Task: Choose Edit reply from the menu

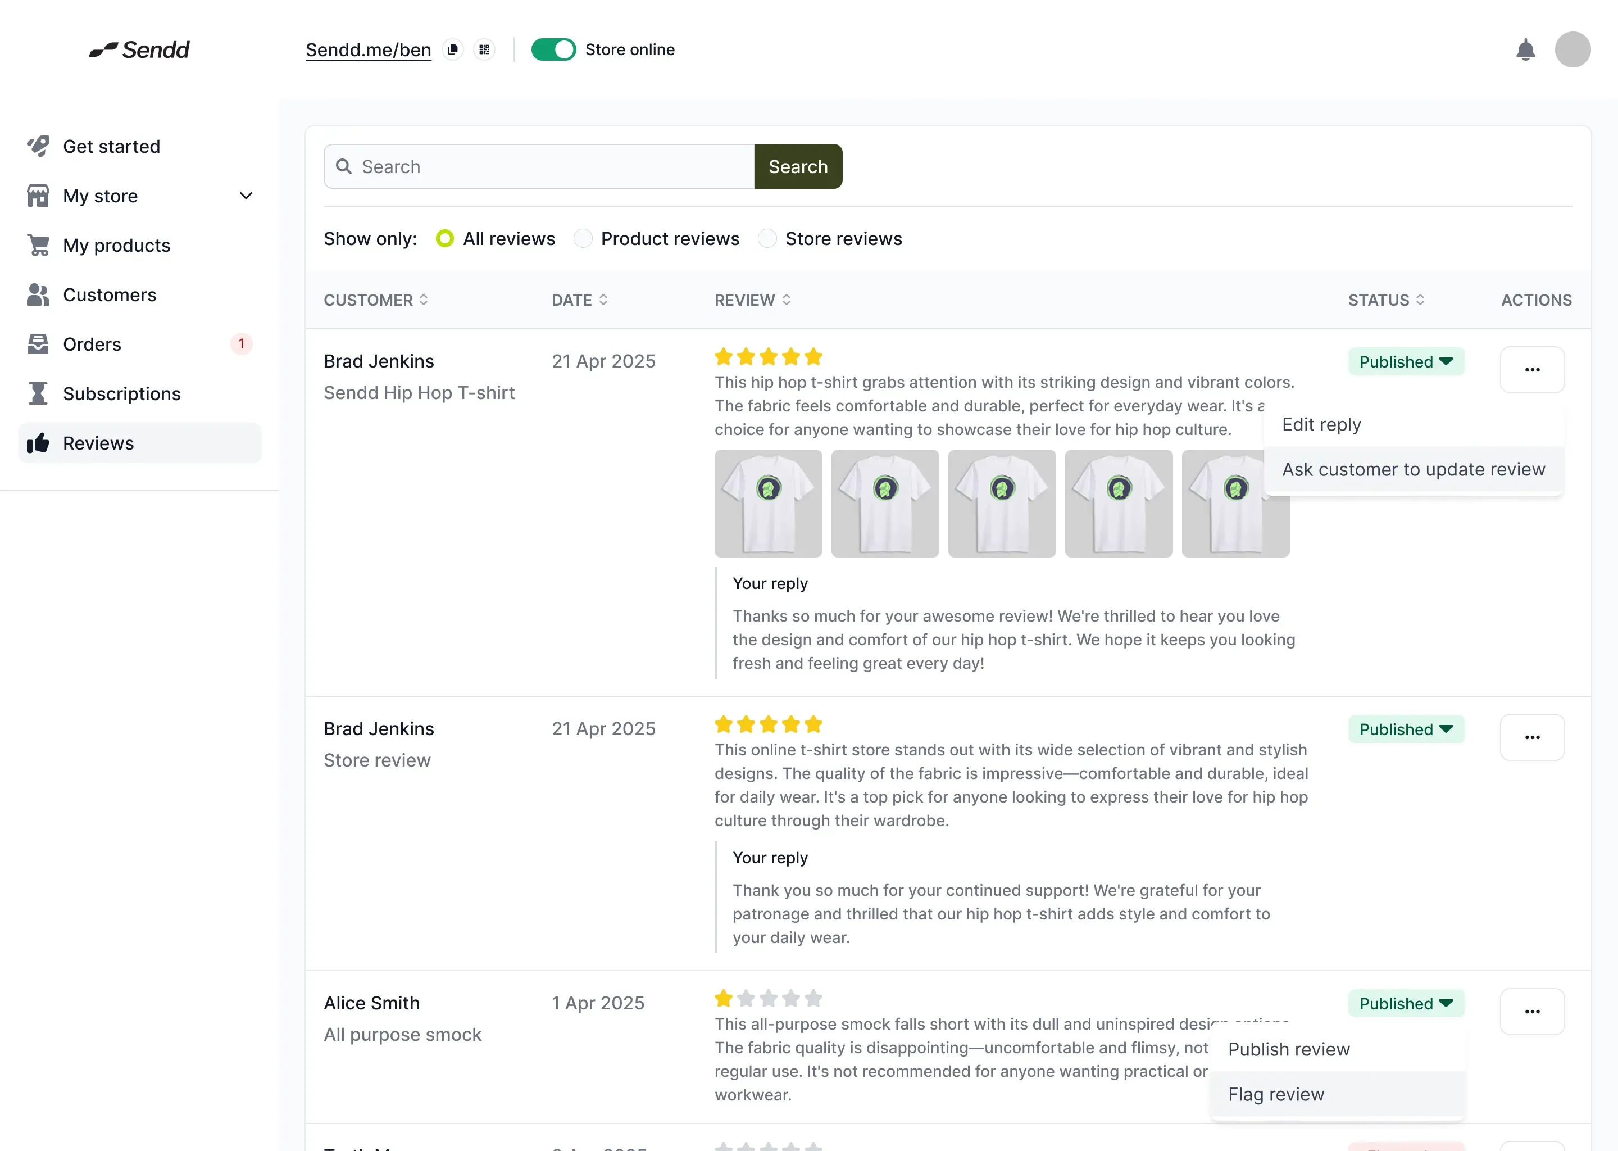Action: coord(1414,424)
